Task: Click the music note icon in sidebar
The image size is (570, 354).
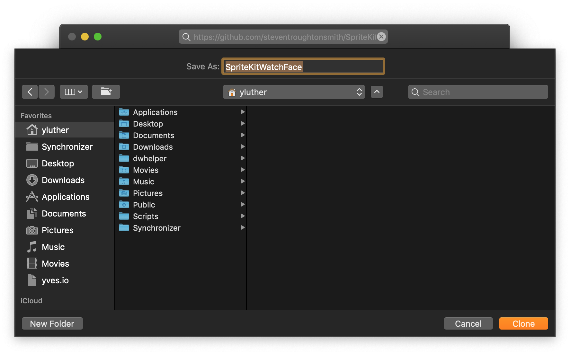Action: point(32,247)
